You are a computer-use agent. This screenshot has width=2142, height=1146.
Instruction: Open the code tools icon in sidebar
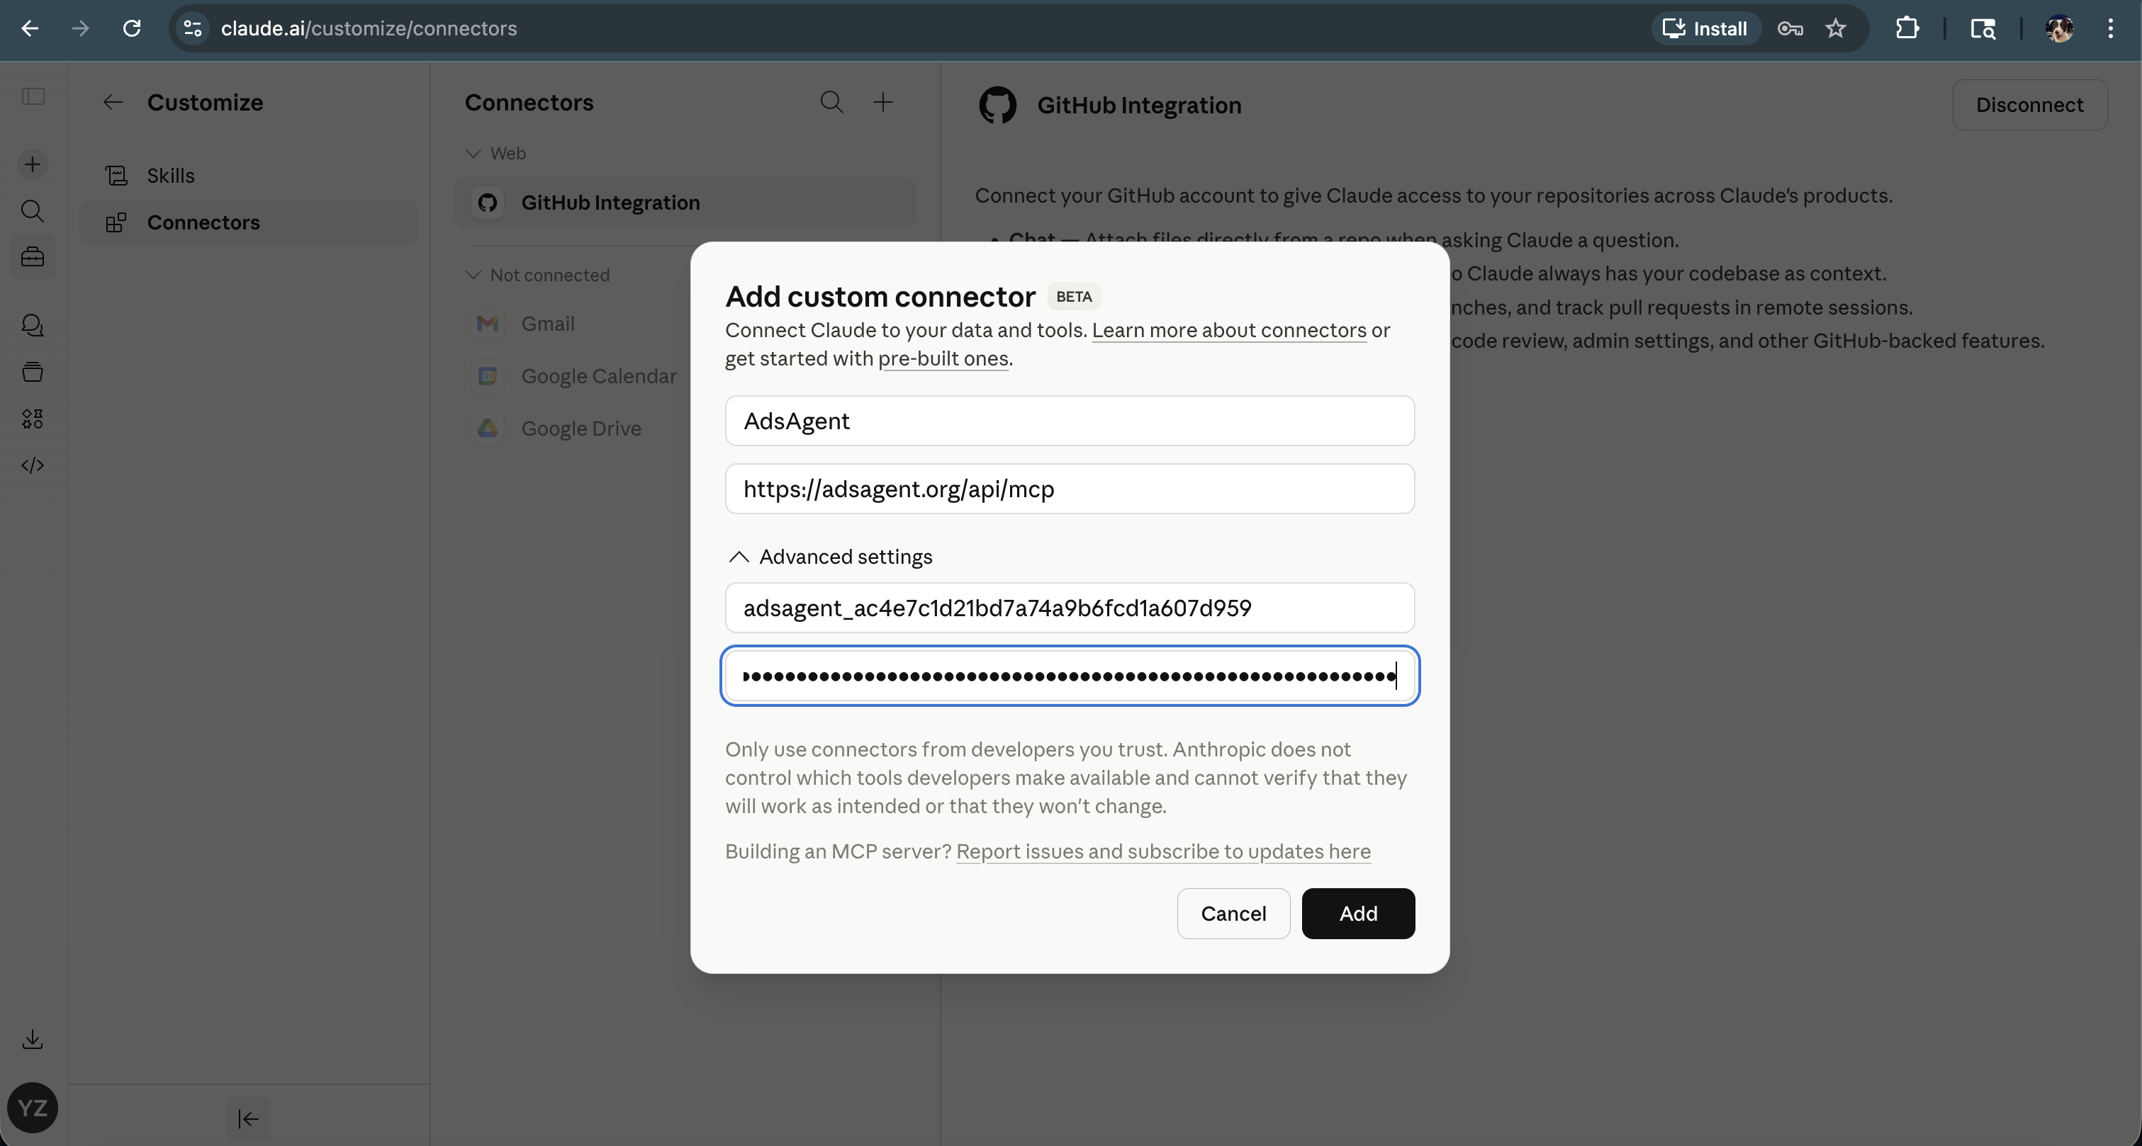[33, 465]
